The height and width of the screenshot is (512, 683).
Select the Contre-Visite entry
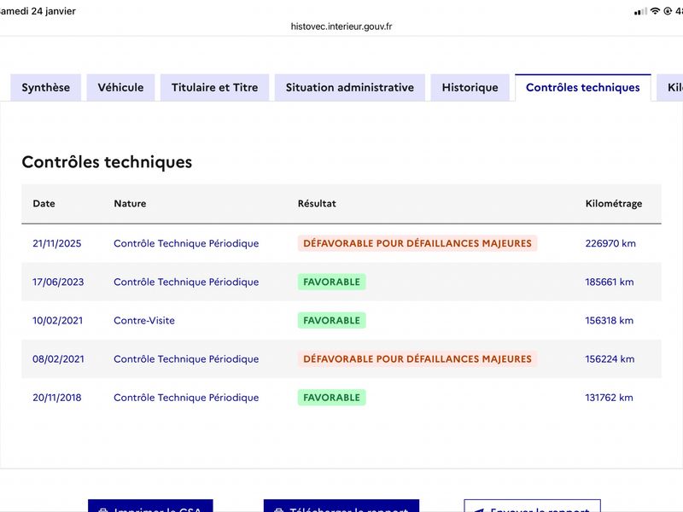pos(143,321)
